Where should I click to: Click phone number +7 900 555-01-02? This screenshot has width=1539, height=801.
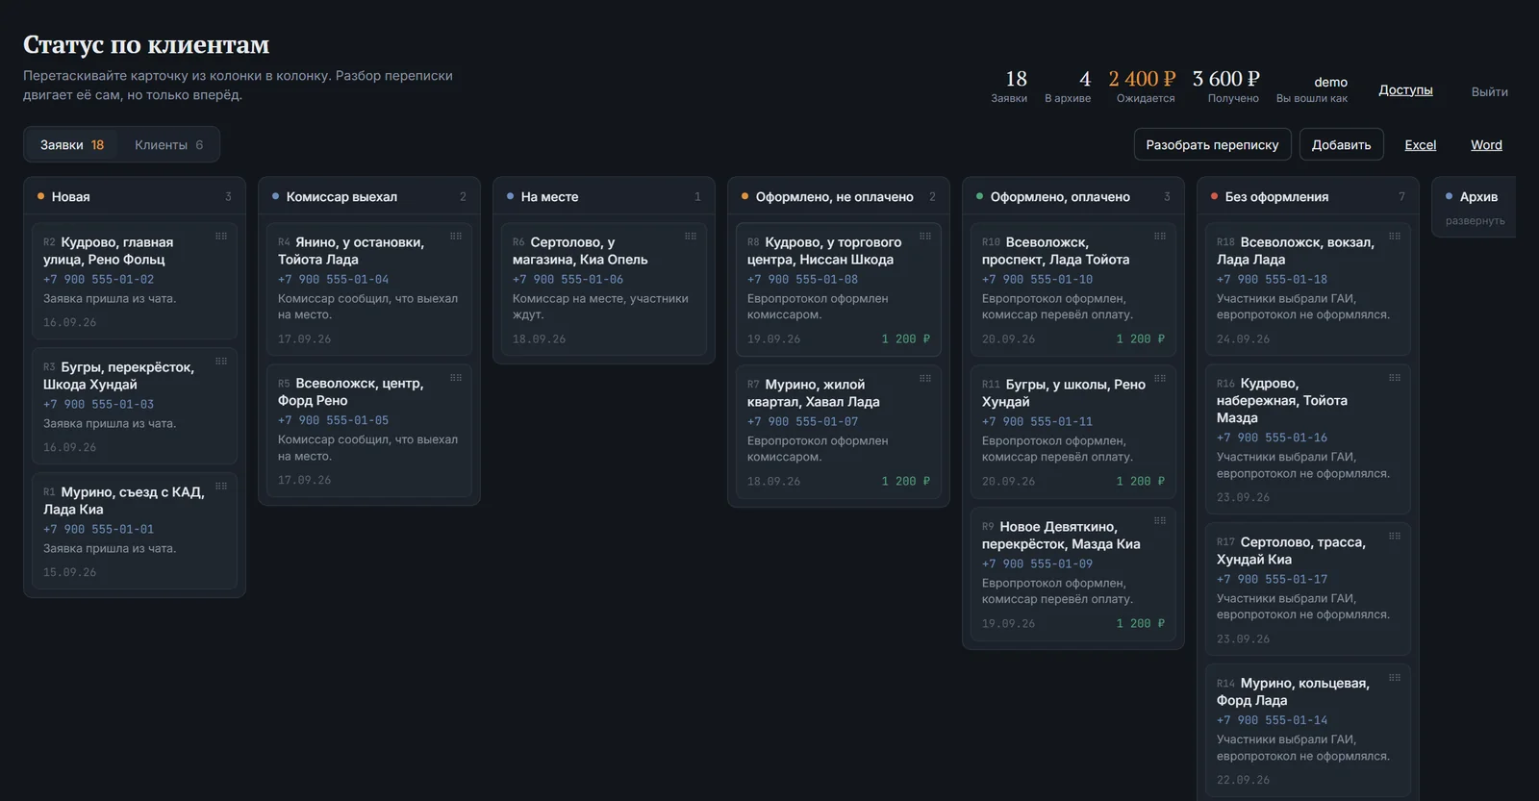point(98,280)
